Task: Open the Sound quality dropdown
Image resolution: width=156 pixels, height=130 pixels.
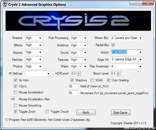Action: click(79, 53)
